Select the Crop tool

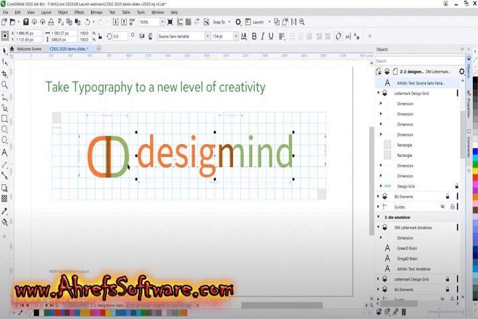tap(5, 74)
